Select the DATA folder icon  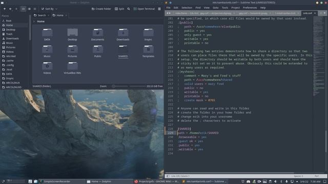[47, 33]
